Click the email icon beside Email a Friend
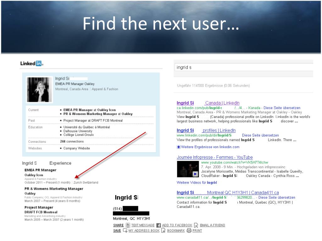 (196, 225)
